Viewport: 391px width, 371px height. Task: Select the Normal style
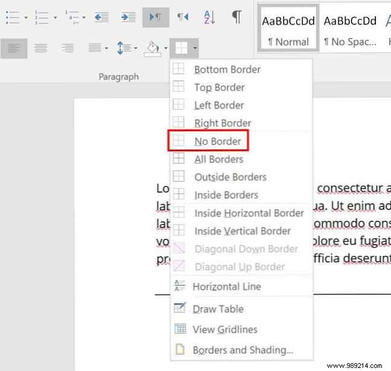pyautogui.click(x=288, y=28)
